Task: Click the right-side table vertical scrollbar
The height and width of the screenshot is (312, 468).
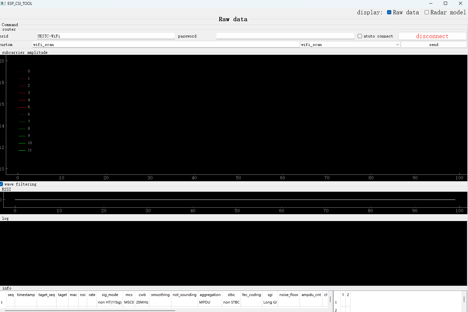Action: [x=464, y=299]
